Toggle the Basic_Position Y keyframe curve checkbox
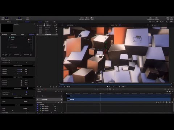Image resolution: width=174 pixels, height=130 pixels. point(37,108)
